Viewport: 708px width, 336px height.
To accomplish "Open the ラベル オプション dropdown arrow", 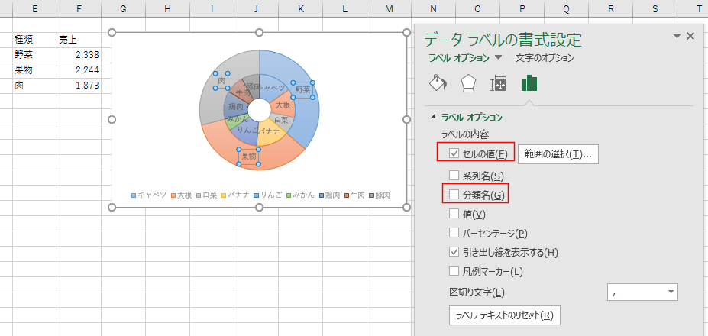I will [x=498, y=58].
